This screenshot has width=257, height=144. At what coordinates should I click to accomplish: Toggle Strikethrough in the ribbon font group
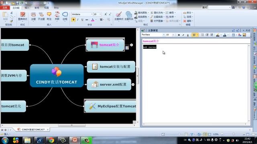click(87, 20)
